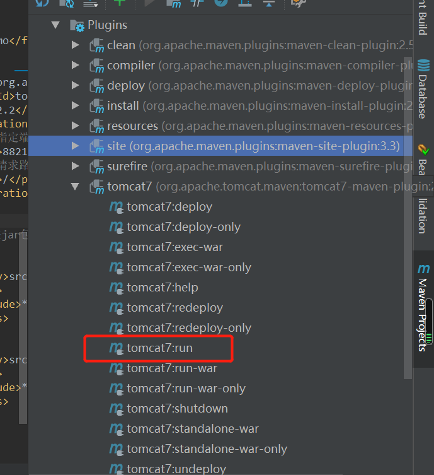Select the compiler maven-compiler-plugin row
Image resolution: width=434 pixels, height=475 pixels.
(x=220, y=65)
